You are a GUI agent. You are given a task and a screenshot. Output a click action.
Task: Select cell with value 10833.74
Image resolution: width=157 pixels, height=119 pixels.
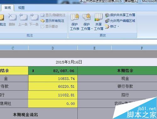coord(53,79)
